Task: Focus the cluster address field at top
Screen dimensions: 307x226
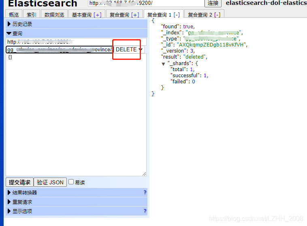Action: click(x=146, y=3)
